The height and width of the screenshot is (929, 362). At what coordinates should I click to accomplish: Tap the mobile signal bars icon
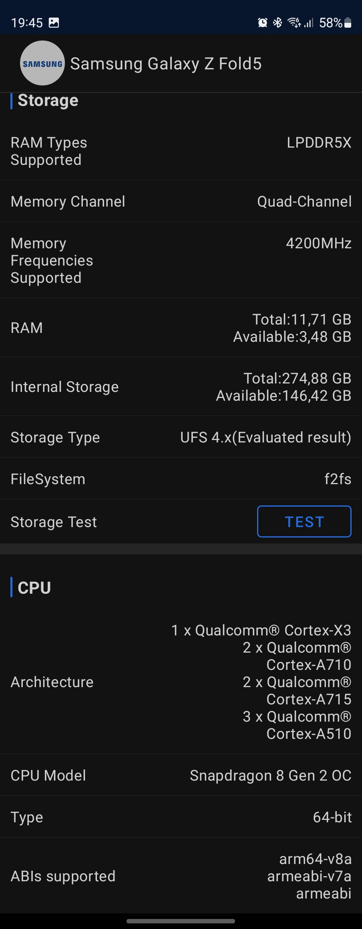click(x=308, y=22)
